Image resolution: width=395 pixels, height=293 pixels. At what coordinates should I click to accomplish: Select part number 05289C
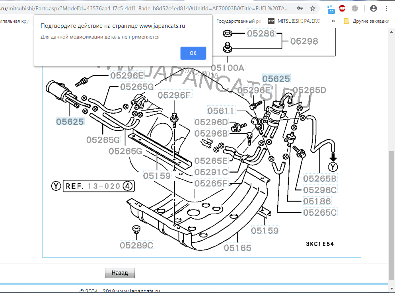(136, 245)
